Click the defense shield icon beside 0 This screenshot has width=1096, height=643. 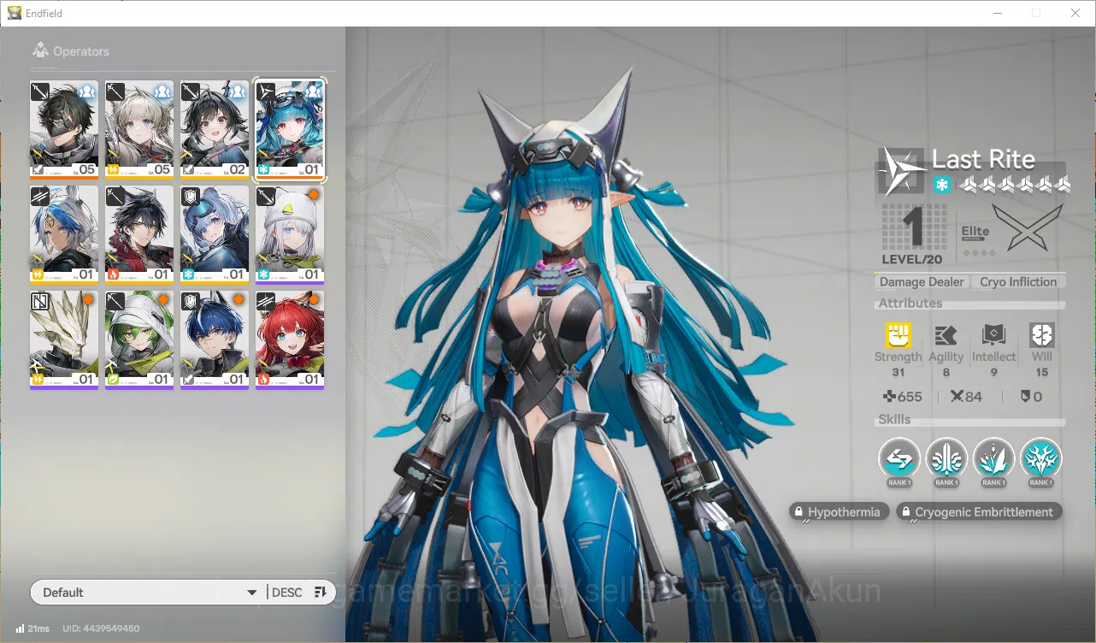coord(1025,397)
